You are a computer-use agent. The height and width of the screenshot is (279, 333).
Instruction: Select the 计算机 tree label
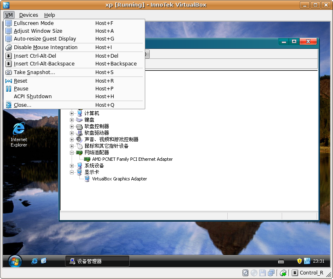tap(92, 113)
